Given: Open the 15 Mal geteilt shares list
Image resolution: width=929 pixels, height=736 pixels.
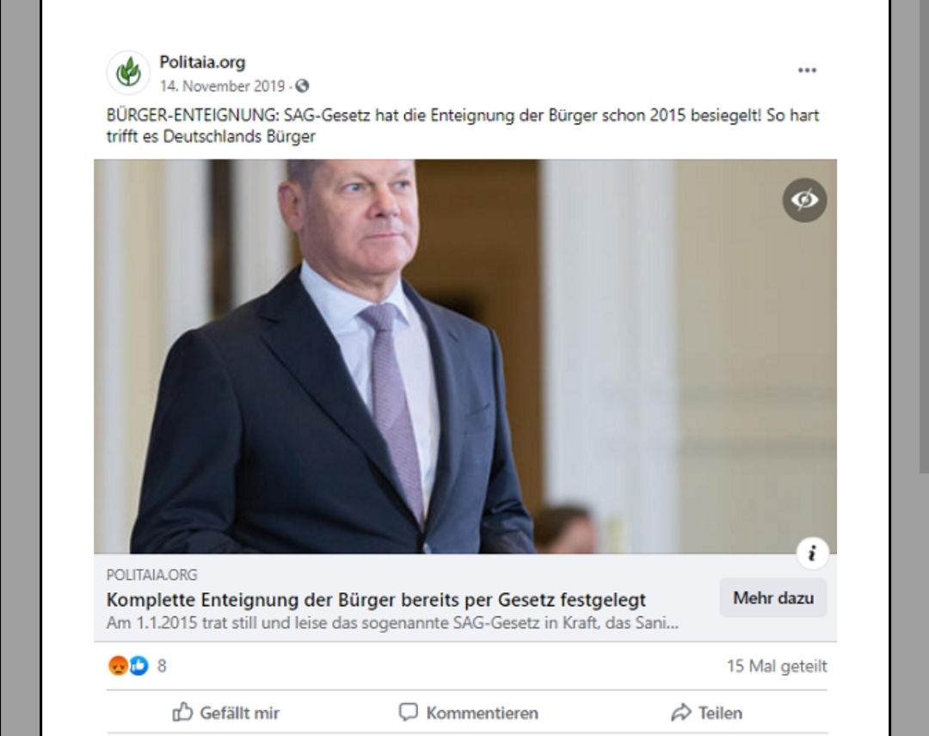Looking at the screenshot, I should click(x=777, y=666).
